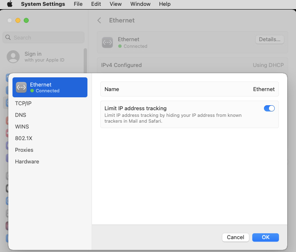Disable Limit IP address tracking switch
This screenshot has height=252, width=296.
coord(269,109)
